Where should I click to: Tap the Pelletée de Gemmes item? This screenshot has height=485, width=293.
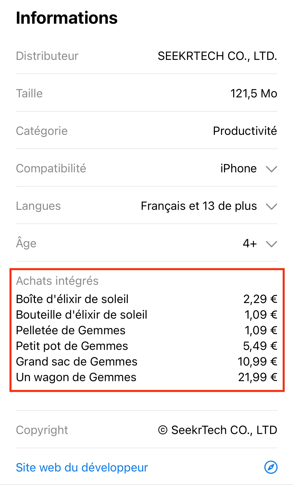tap(71, 330)
